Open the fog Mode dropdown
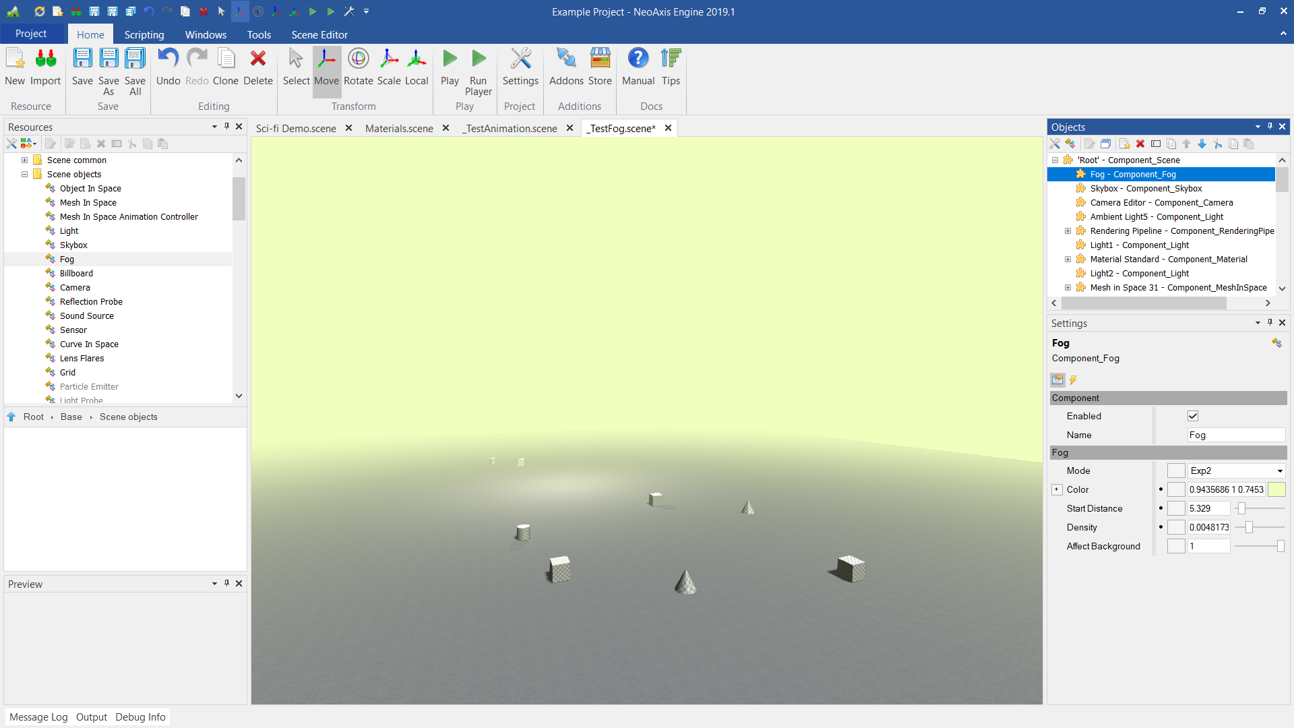The image size is (1294, 728). tap(1236, 471)
